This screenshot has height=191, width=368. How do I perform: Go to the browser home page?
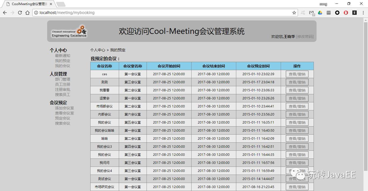pos(27,13)
